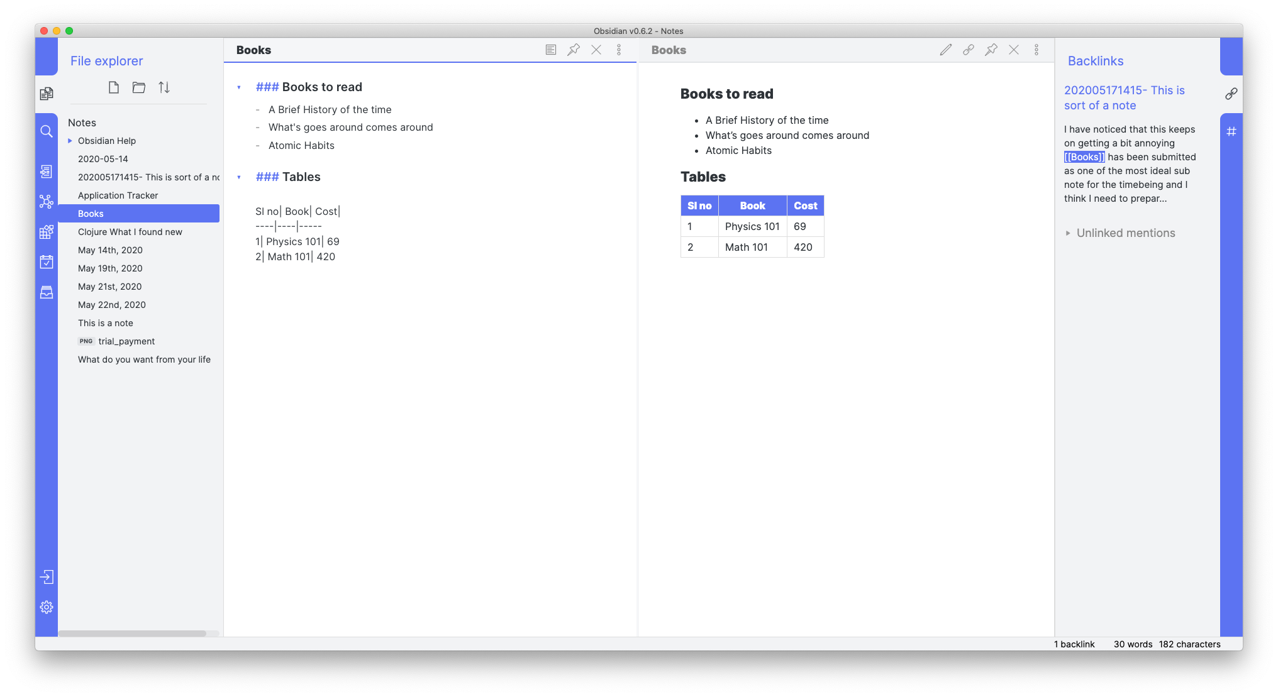Fold the Books to read heading
The width and height of the screenshot is (1278, 697).
(x=239, y=87)
